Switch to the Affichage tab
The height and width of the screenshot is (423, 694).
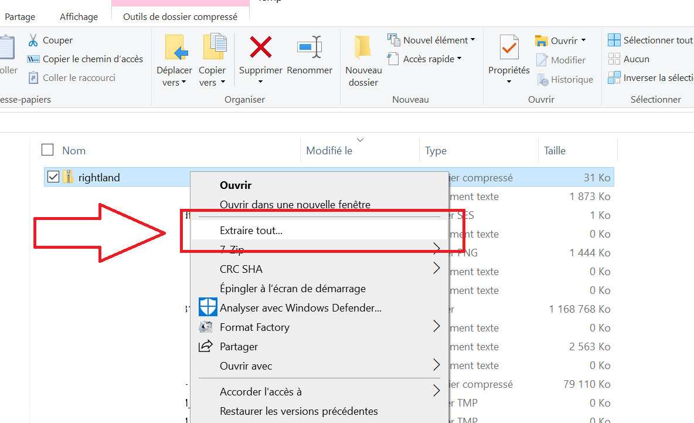(79, 17)
